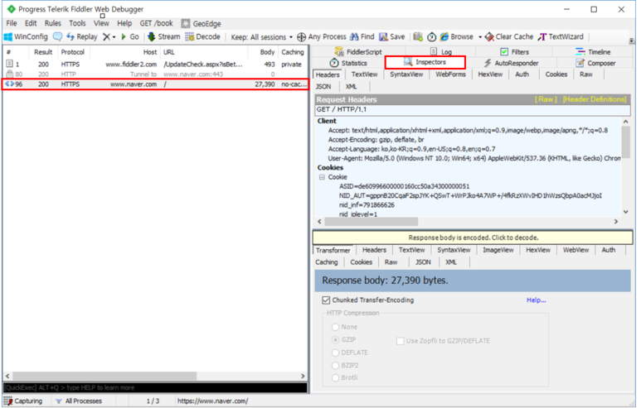Click the GeoEdge menu icon
Screen dimensions: 641x408
coord(186,24)
